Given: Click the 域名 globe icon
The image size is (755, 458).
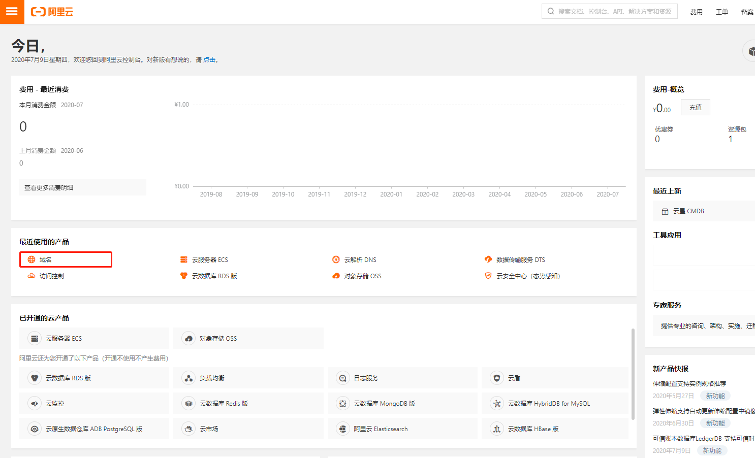Looking at the screenshot, I should coord(32,259).
